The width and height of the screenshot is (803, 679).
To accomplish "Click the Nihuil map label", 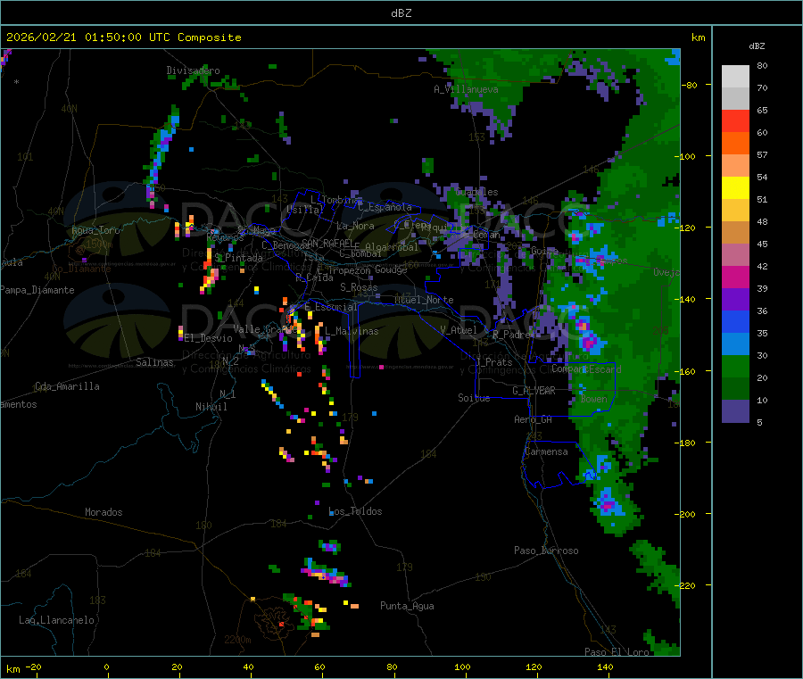I will tap(211, 407).
